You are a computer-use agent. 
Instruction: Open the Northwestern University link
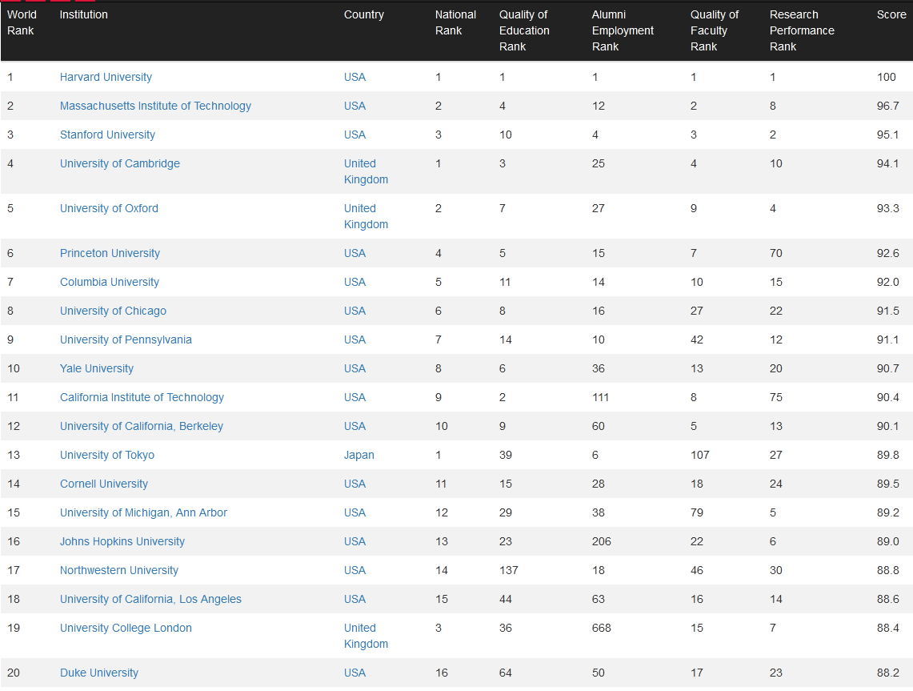coord(118,570)
